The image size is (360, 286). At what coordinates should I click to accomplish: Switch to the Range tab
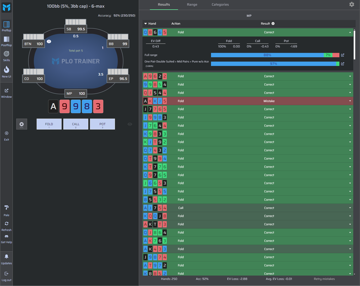click(192, 5)
